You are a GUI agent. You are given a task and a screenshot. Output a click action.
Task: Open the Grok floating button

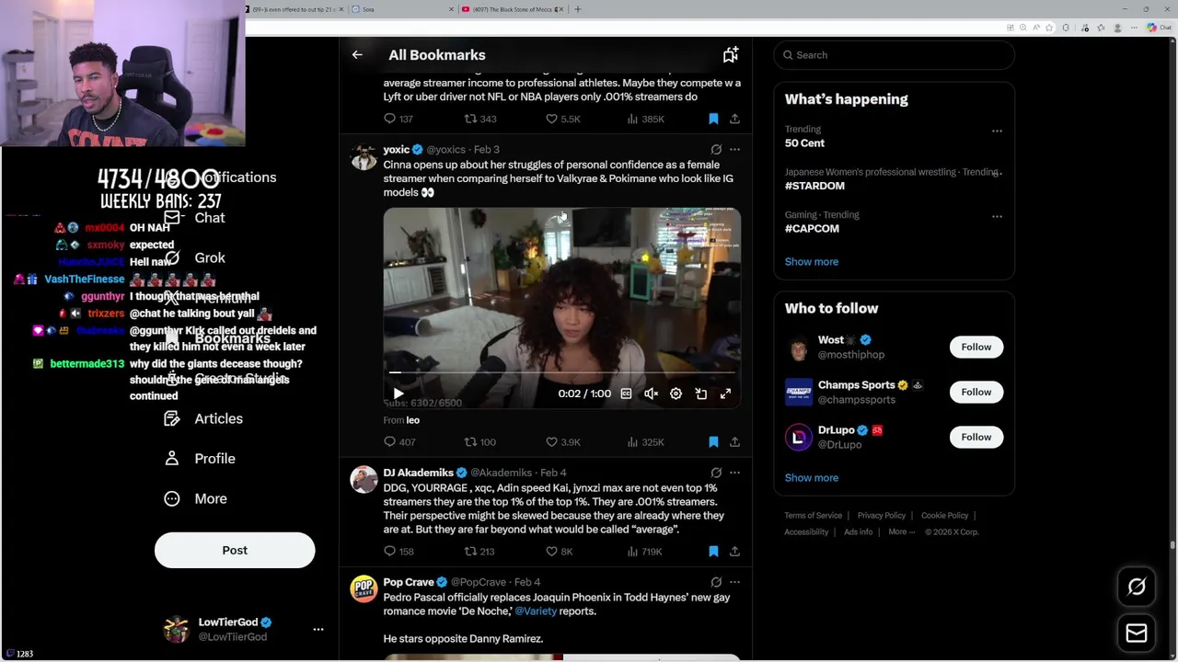coord(1137,587)
